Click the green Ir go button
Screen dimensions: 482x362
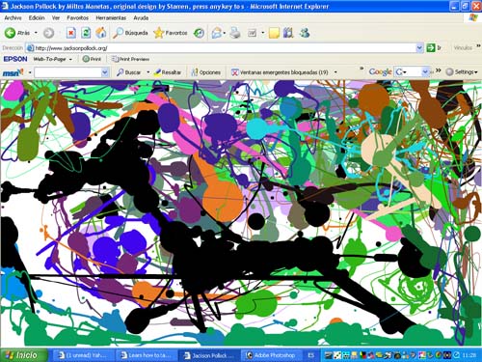(x=434, y=48)
